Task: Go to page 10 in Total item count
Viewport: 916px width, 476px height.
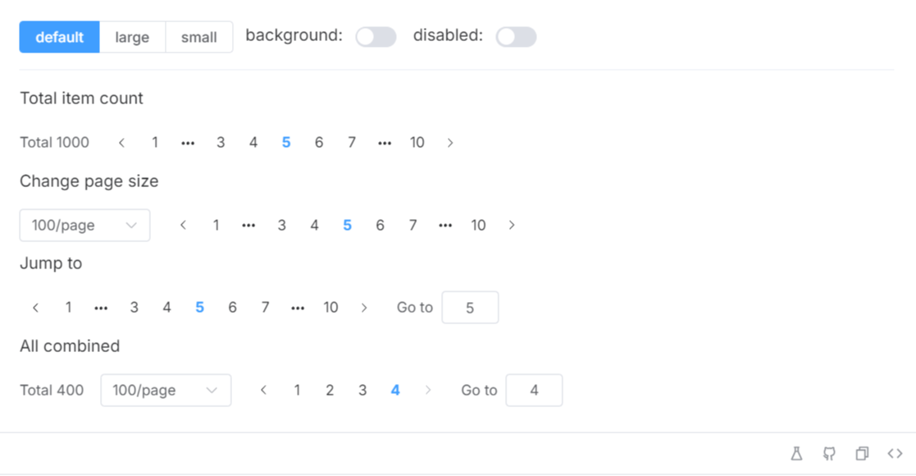Action: point(417,143)
